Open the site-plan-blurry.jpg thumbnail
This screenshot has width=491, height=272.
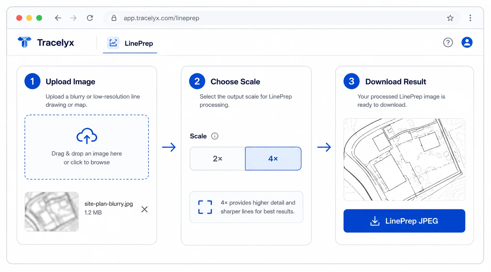point(52,211)
